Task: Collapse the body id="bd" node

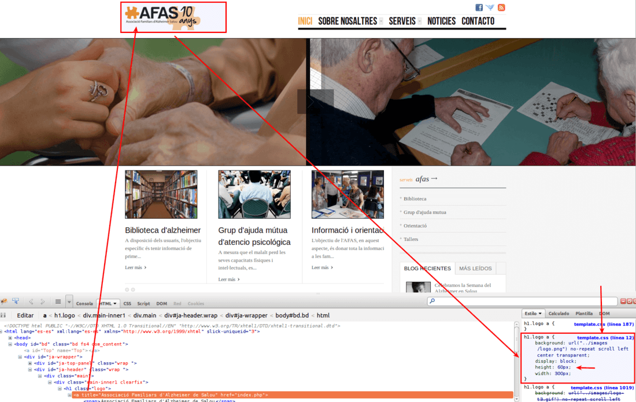Action: (10, 344)
